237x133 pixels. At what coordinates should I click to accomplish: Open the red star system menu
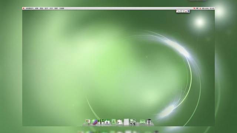23,8
